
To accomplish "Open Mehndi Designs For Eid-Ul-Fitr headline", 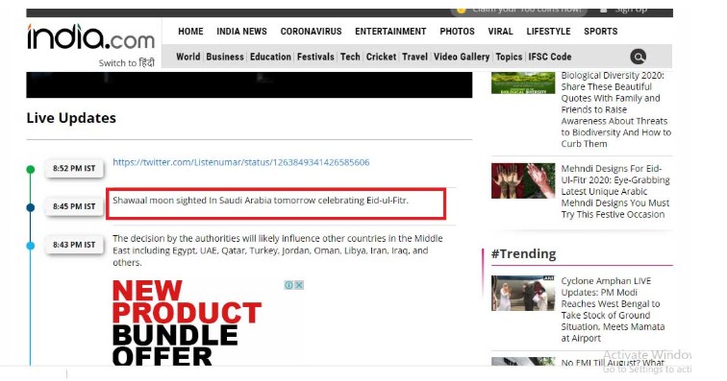I will click(x=615, y=192).
